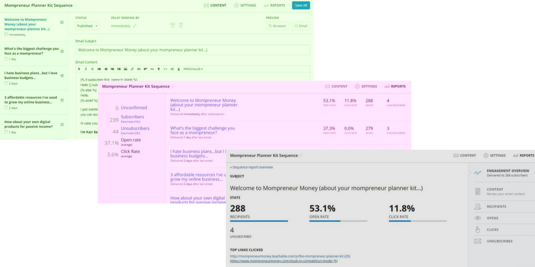Click the paragraph mark icon in editor toolbar
This screenshot has width=535, height=267.
click(159, 69)
